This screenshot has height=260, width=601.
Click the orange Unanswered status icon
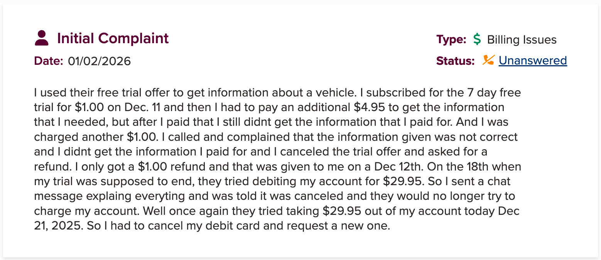point(488,60)
